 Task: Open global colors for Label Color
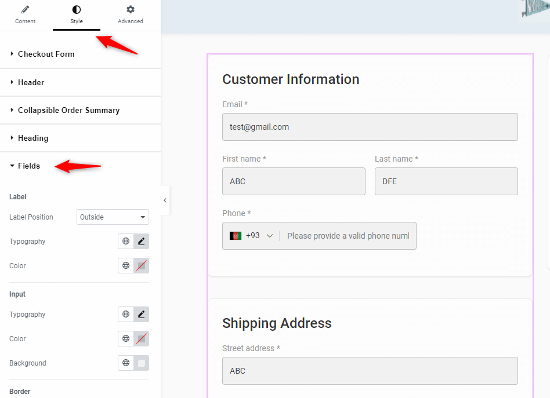(126, 265)
